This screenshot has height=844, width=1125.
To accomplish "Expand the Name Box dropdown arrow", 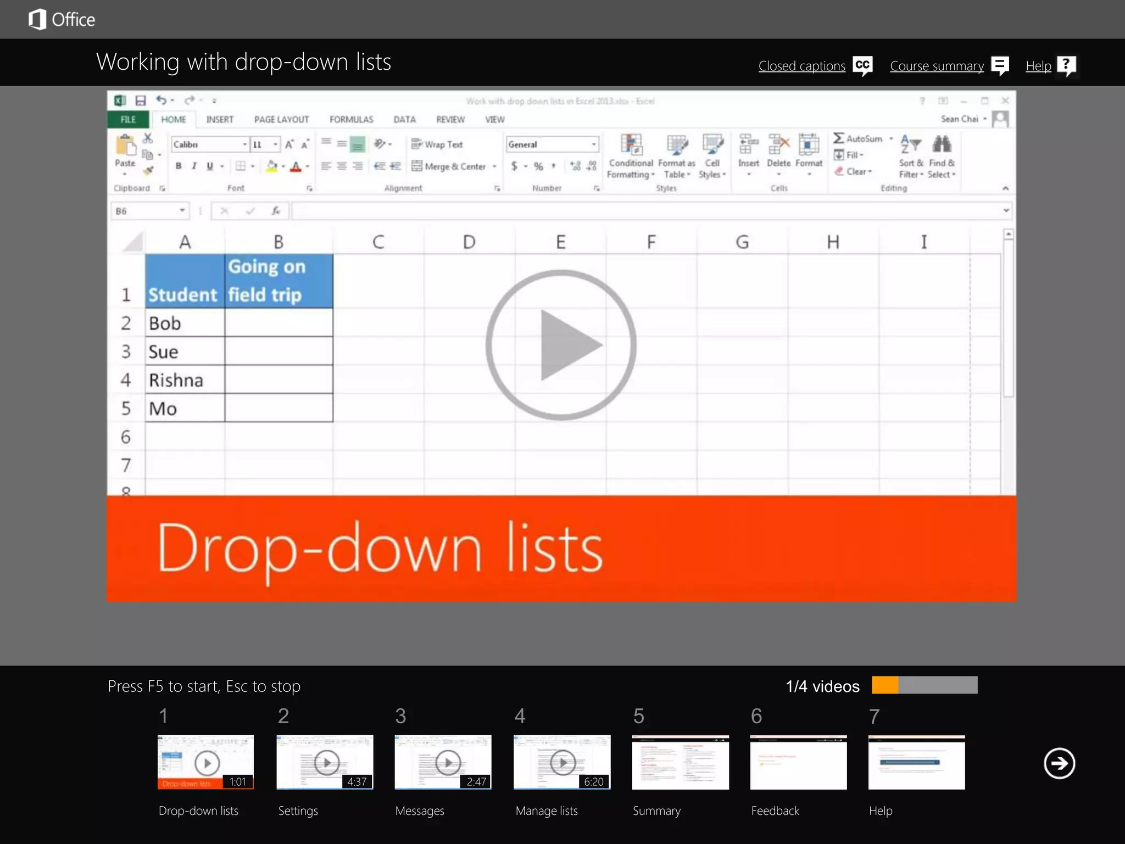I will 182,211.
